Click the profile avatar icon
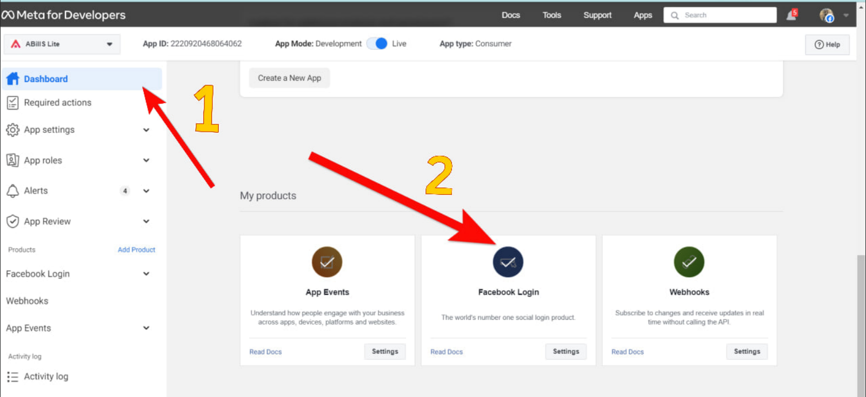This screenshot has height=397, width=866. pos(826,15)
